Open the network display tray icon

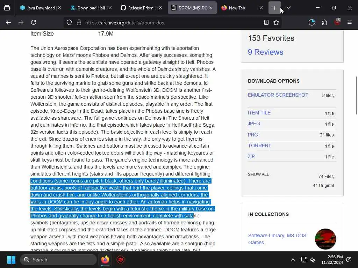click(x=304, y=260)
